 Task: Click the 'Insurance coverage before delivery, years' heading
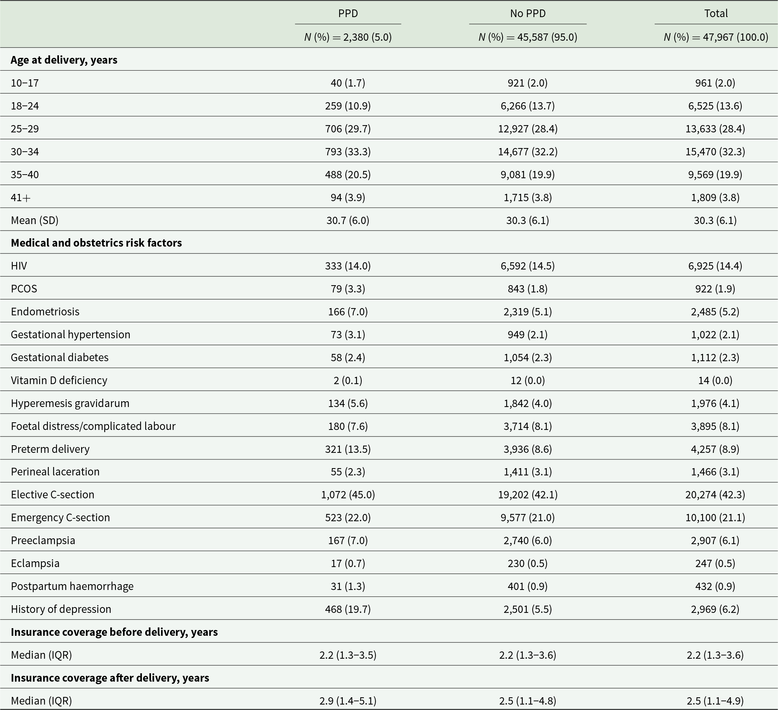[114, 632]
